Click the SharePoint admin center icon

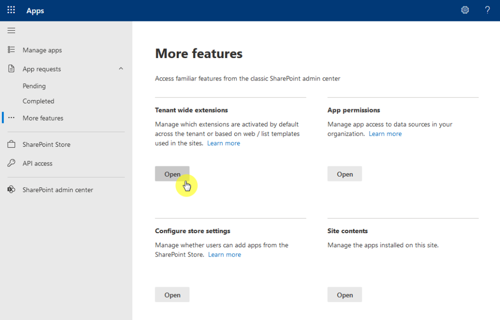click(x=12, y=189)
